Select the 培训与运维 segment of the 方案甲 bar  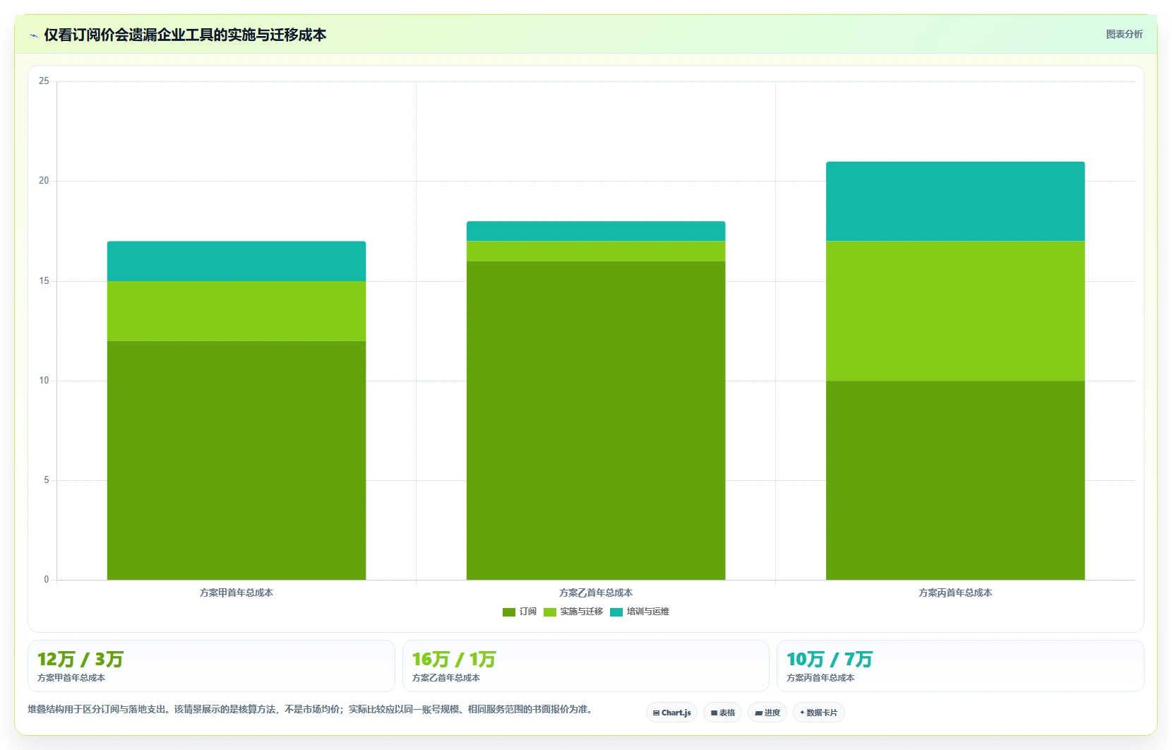pos(237,261)
